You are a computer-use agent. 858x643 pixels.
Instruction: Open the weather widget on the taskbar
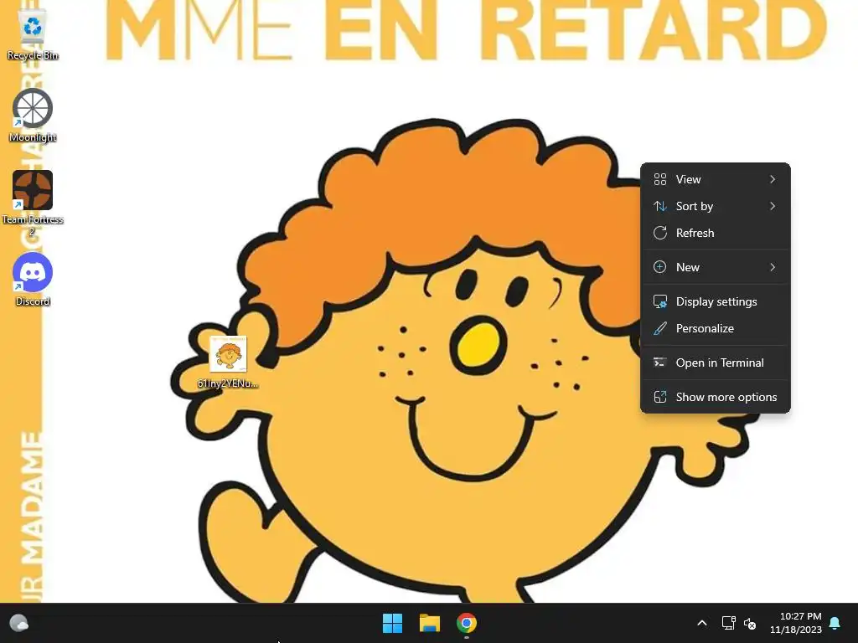click(19, 623)
